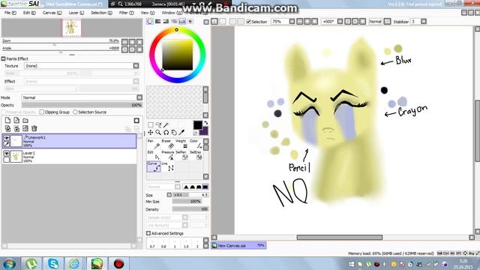
Task: Open the Stabilizer value dropdown
Action: (424, 22)
